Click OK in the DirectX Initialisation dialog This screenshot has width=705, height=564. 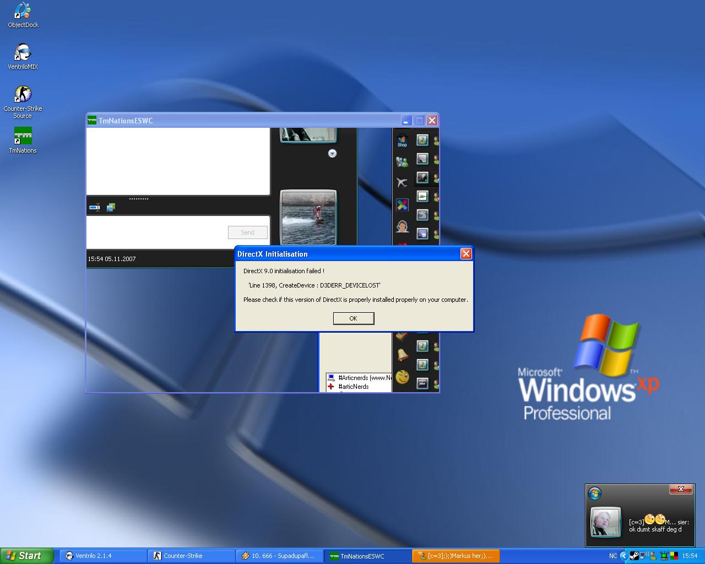354,318
